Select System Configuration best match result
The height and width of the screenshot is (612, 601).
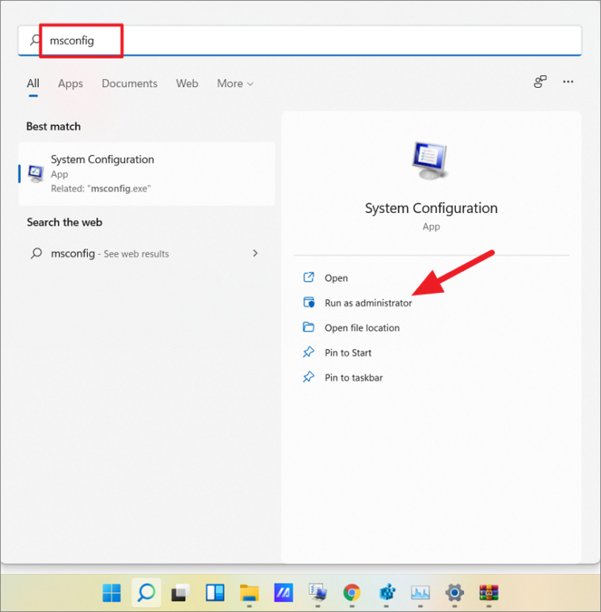point(146,173)
